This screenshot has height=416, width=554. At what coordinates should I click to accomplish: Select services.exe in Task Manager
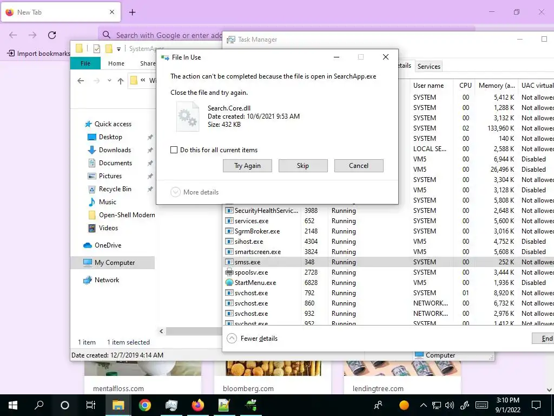[x=388, y=221]
